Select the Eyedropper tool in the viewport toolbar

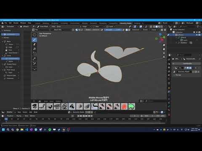point(35,63)
